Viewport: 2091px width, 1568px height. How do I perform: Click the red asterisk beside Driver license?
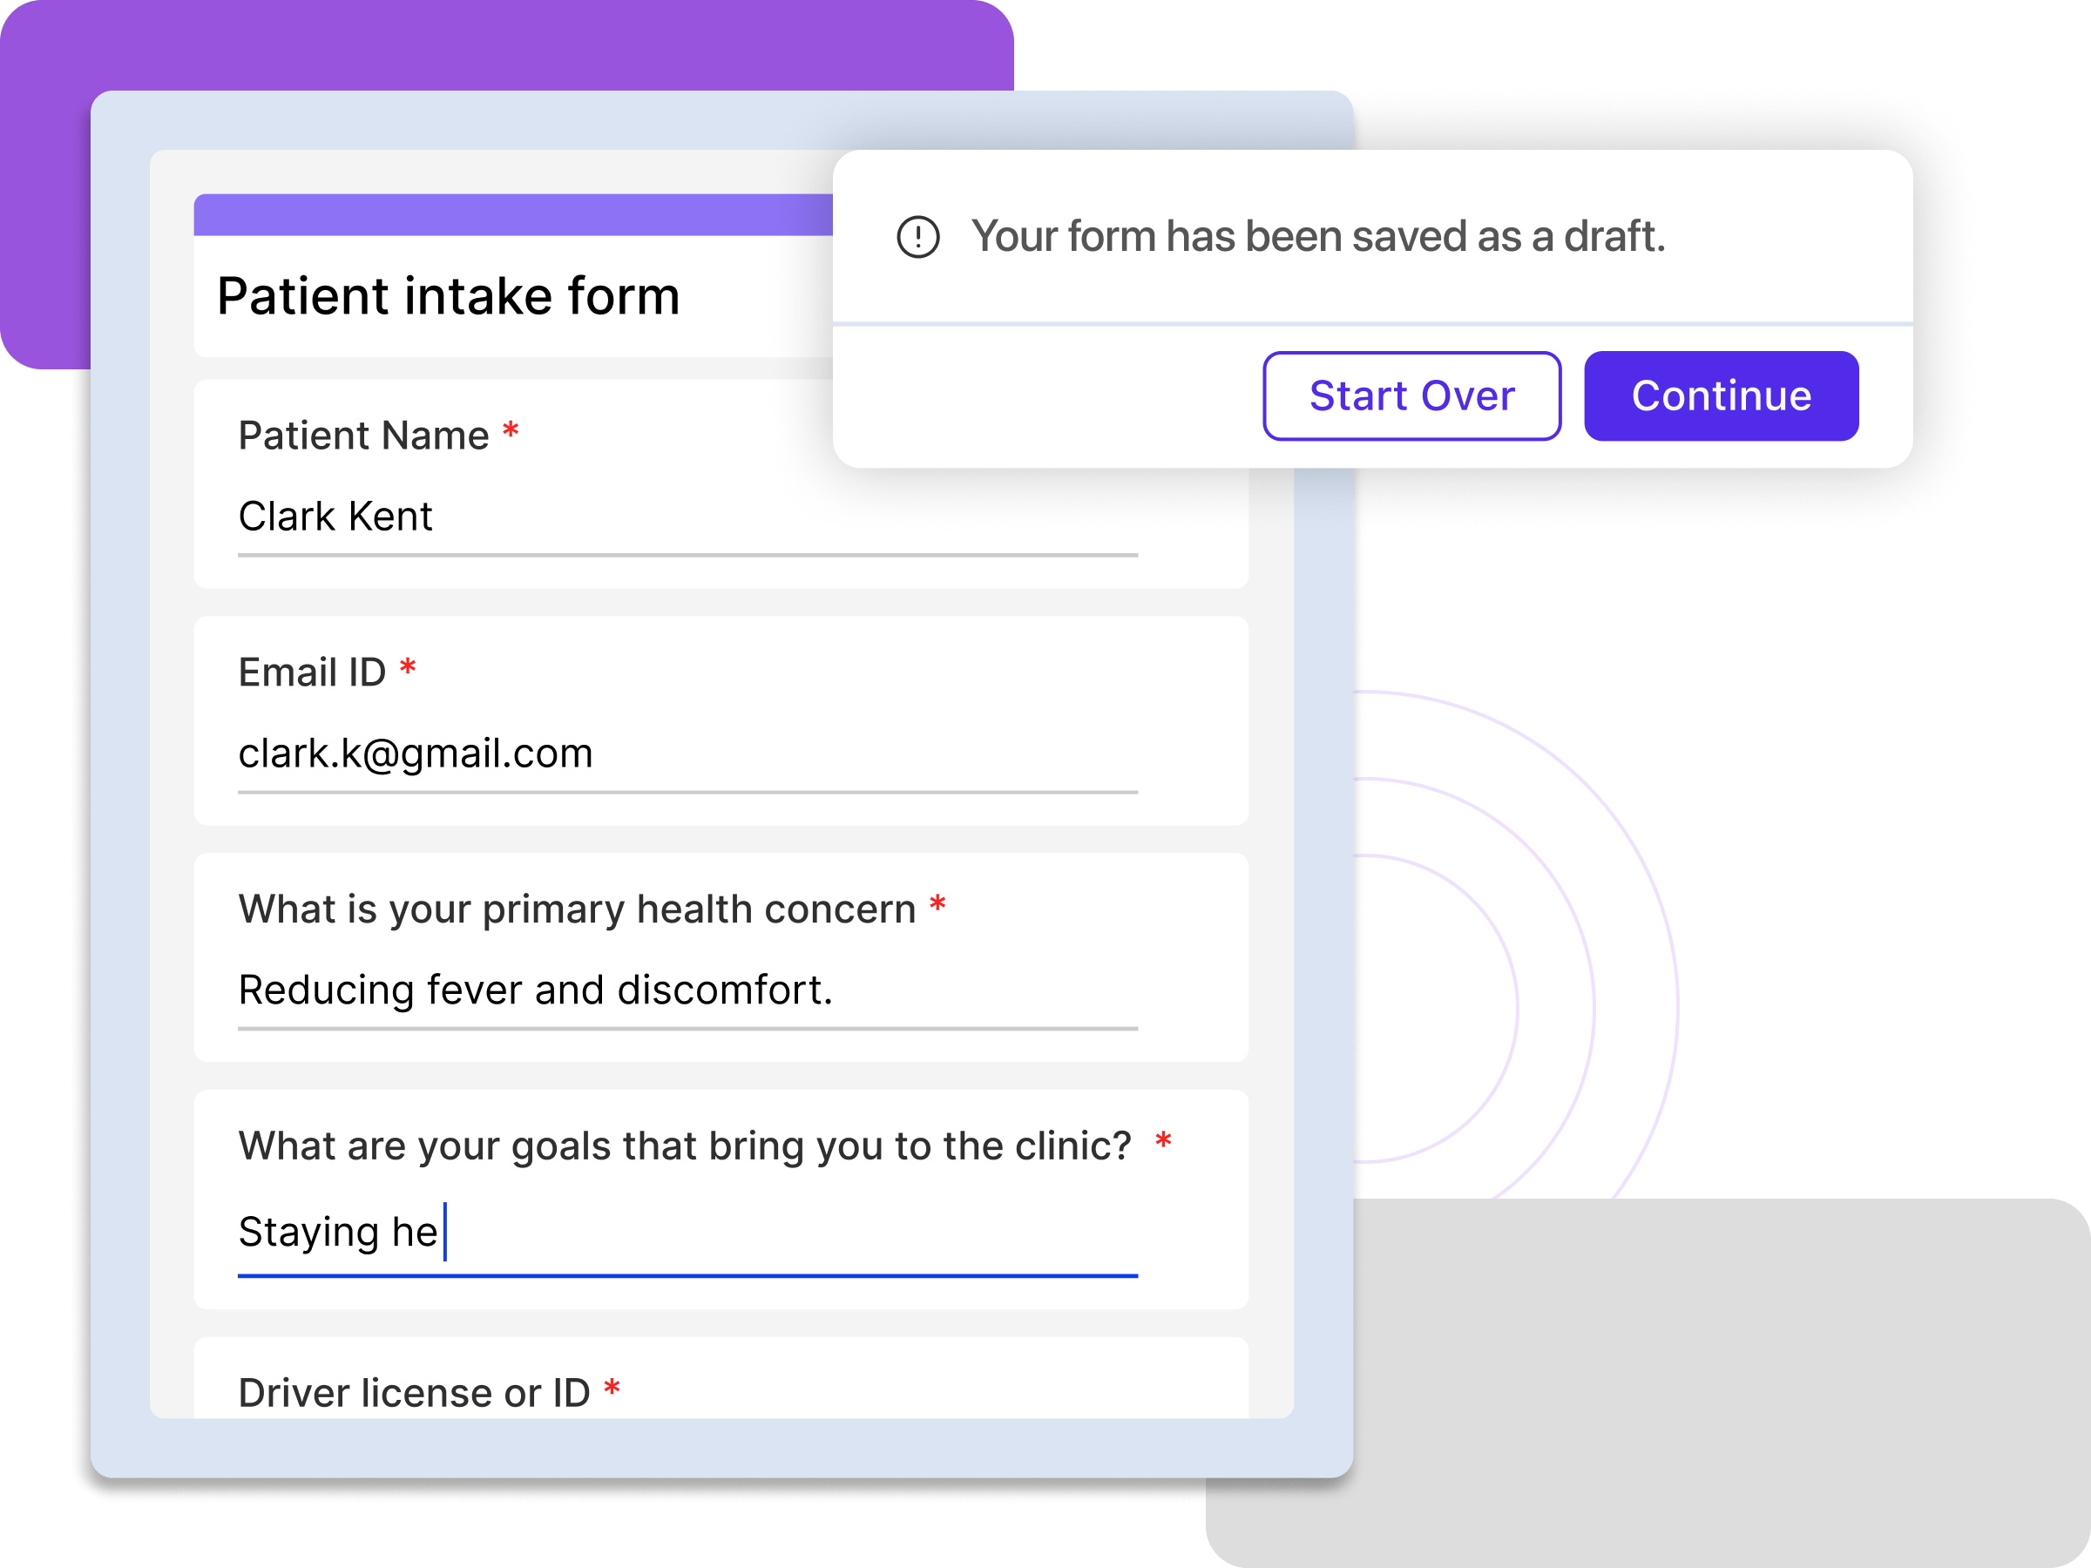[612, 1389]
